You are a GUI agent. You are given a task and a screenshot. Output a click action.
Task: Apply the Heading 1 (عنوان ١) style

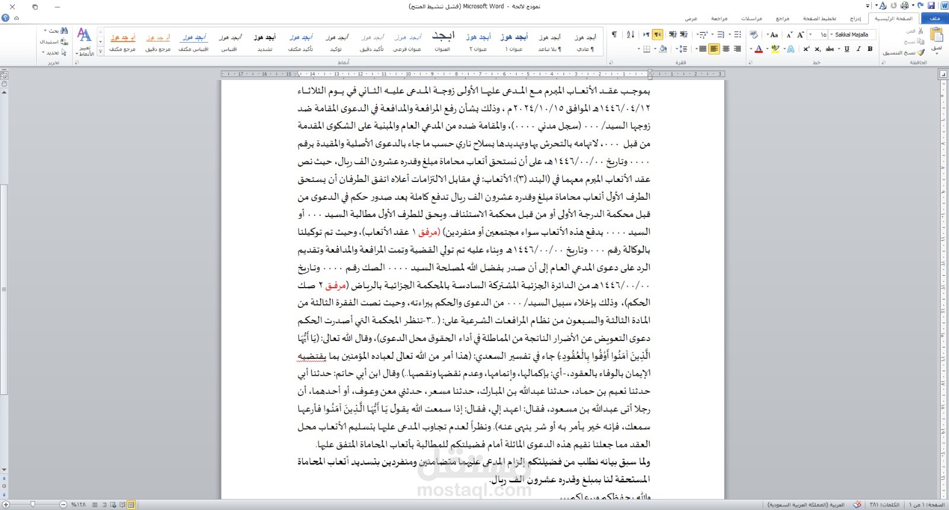[514, 42]
